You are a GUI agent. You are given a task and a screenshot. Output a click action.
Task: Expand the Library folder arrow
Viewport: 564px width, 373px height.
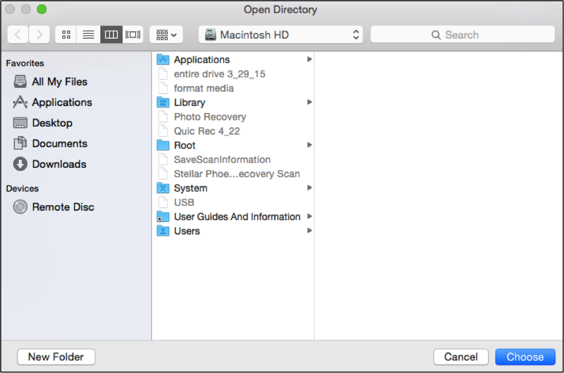[309, 102]
